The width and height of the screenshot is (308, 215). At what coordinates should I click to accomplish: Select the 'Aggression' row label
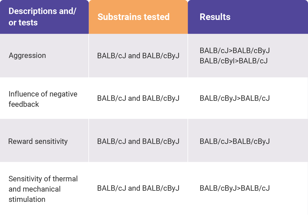pos(27,55)
